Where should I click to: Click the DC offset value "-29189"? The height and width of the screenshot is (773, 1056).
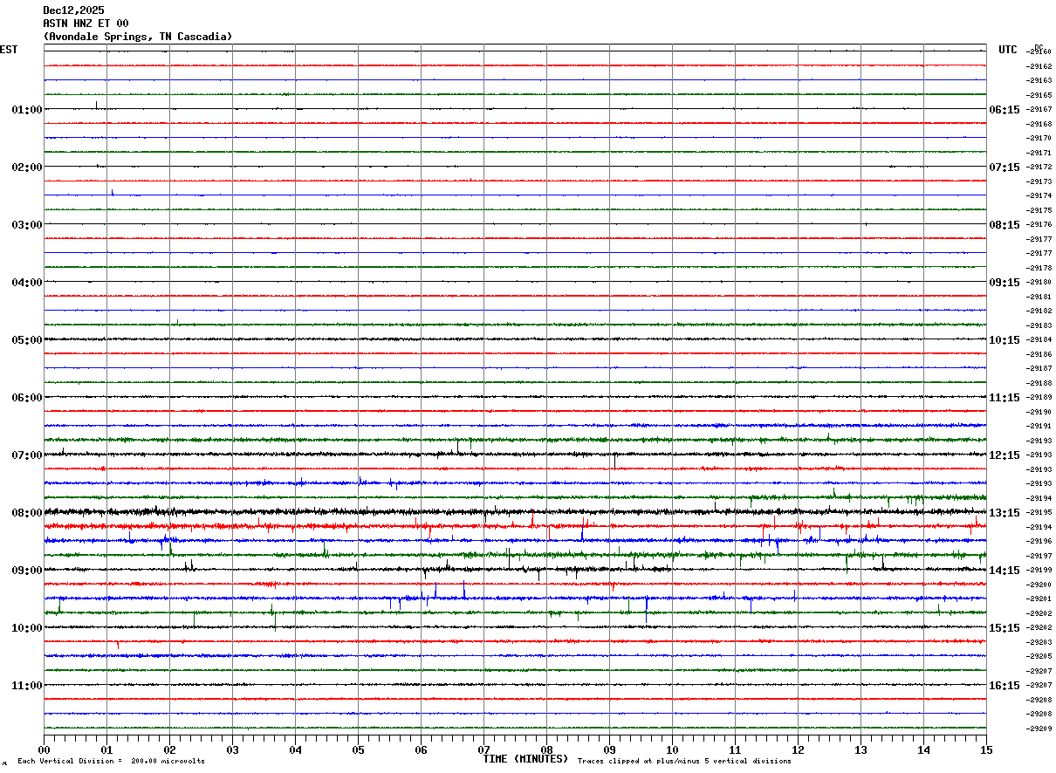[1039, 398]
